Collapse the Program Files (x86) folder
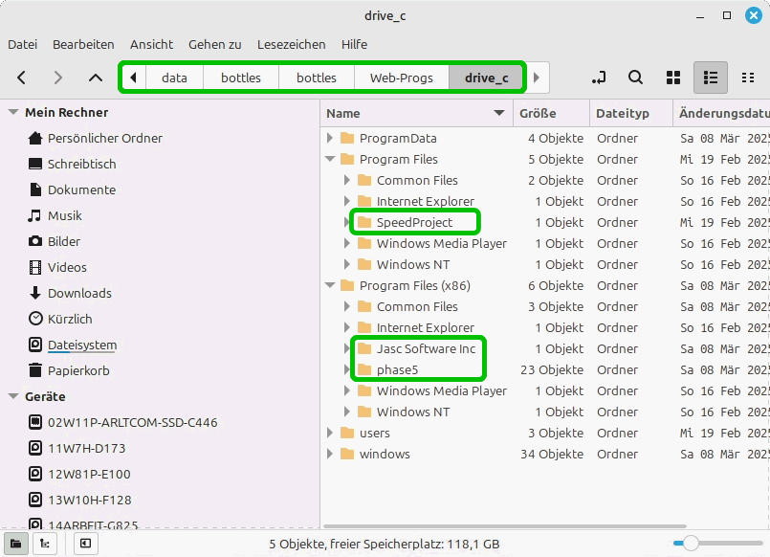 pos(331,286)
